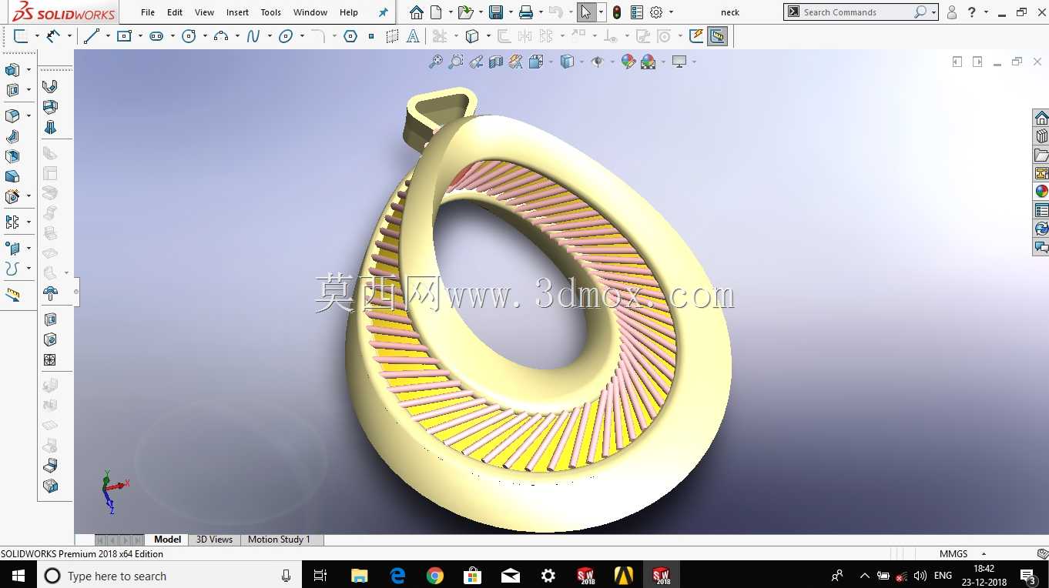
Task: Click the Home icon in top toolbar
Action: click(416, 12)
